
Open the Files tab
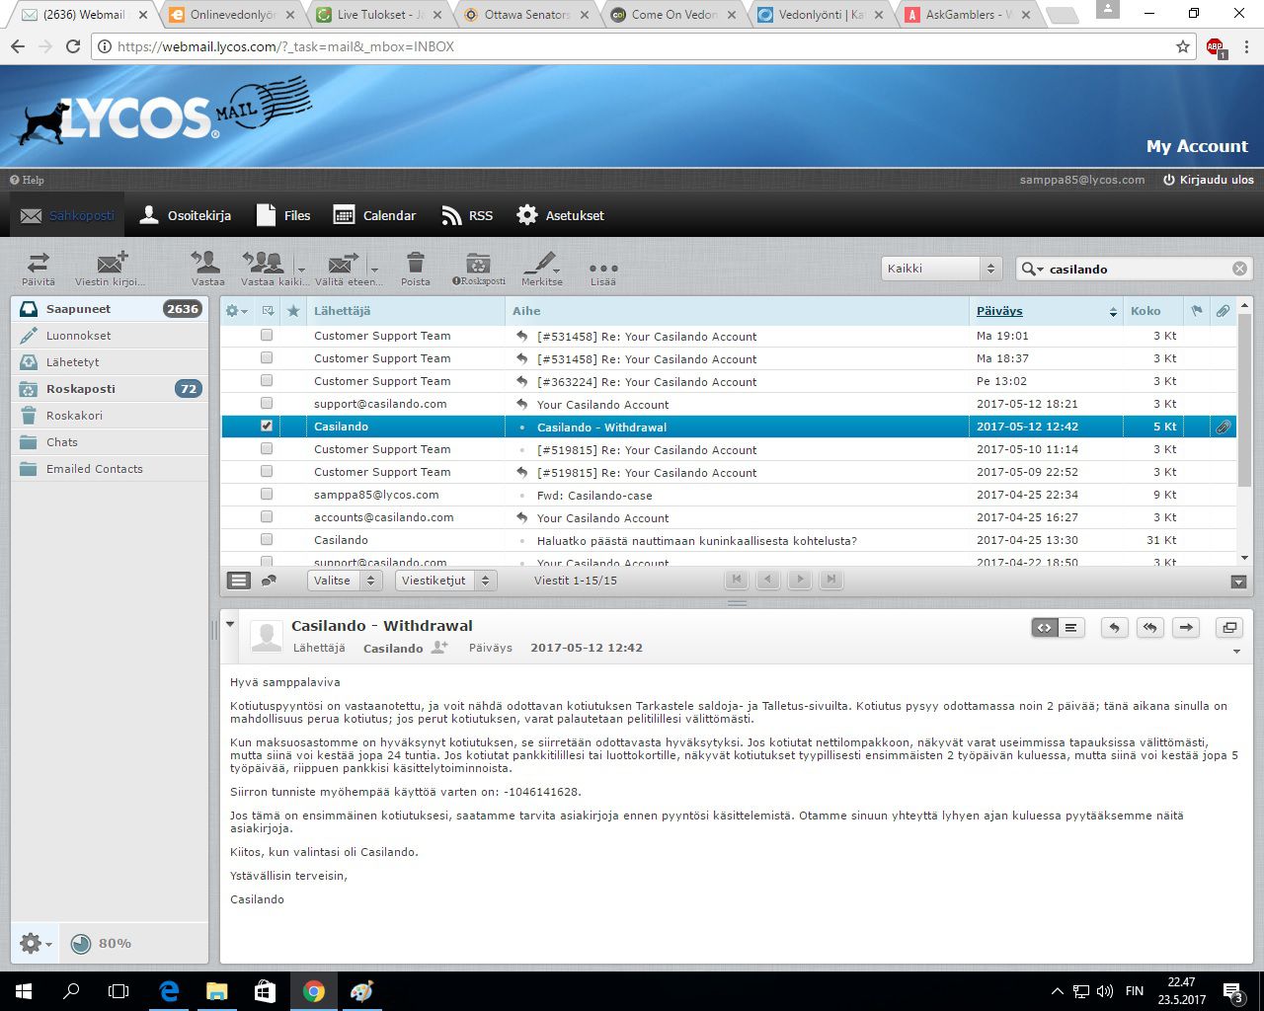point(282,215)
